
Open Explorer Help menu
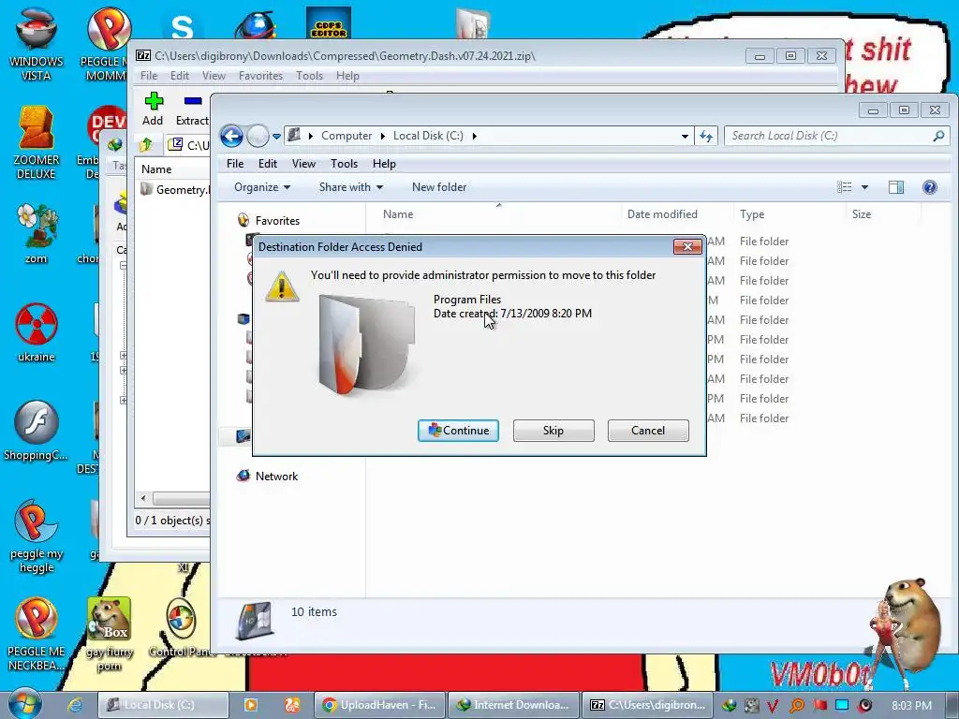[384, 164]
